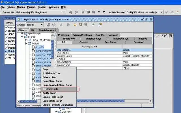
Task: Open the Active Session dropdown
Action: (x=161, y=12)
